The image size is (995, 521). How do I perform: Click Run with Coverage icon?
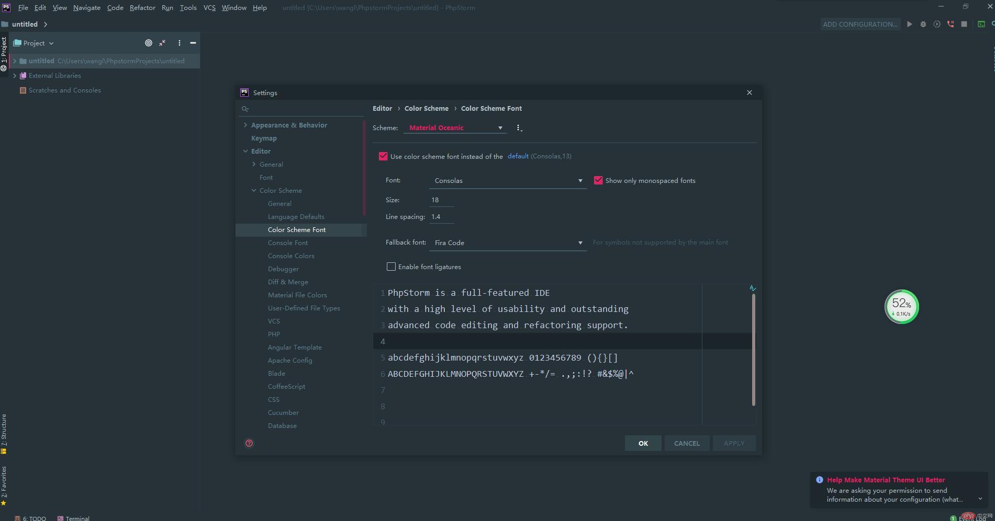(x=937, y=24)
